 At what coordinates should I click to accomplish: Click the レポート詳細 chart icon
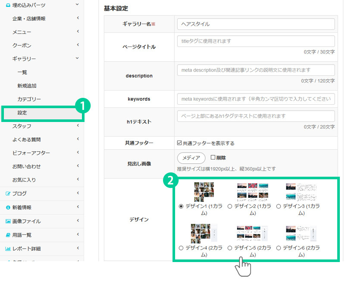(8, 249)
